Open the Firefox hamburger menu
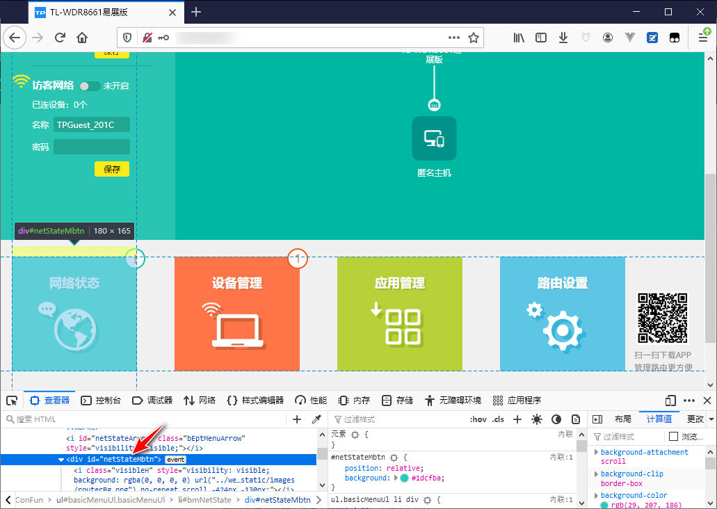 pyautogui.click(x=703, y=38)
